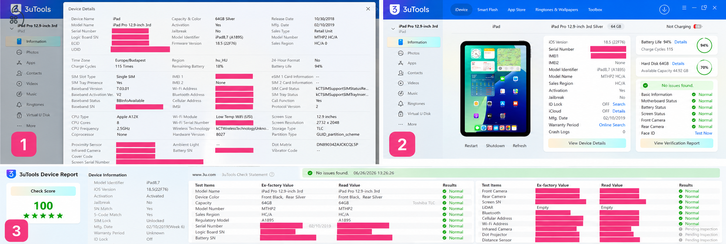The width and height of the screenshot is (726, 244).
Task: Show More options in the sidebar beside the iPad preview
Action: coord(412,124)
